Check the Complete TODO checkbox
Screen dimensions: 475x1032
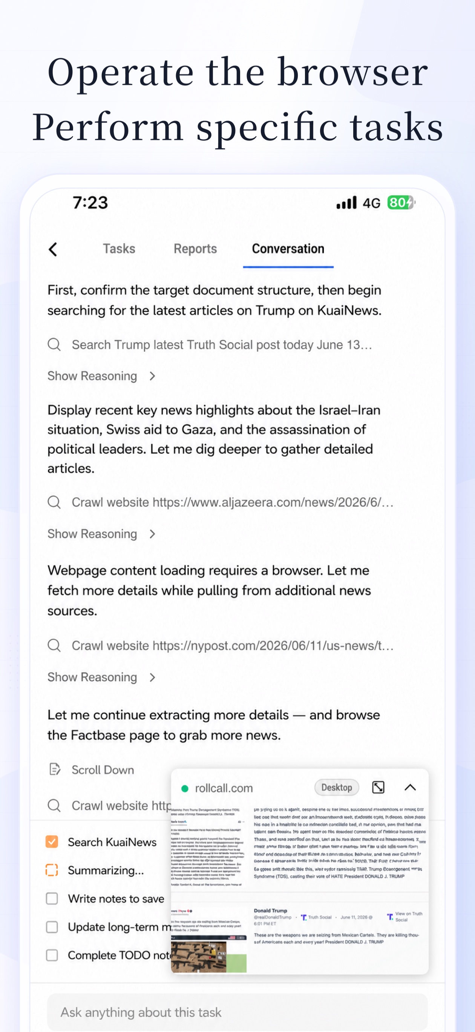[52, 955]
